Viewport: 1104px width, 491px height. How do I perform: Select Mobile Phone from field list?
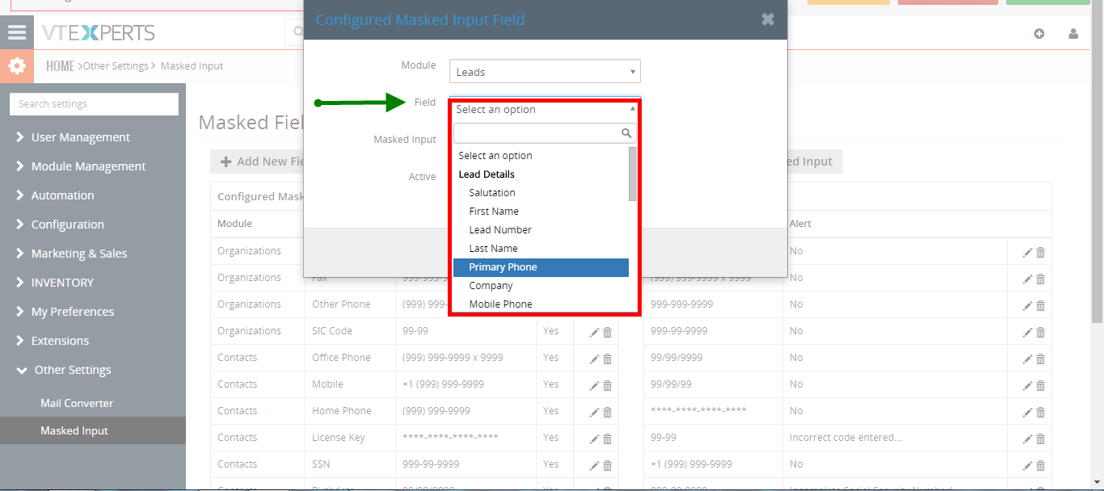(x=541, y=304)
